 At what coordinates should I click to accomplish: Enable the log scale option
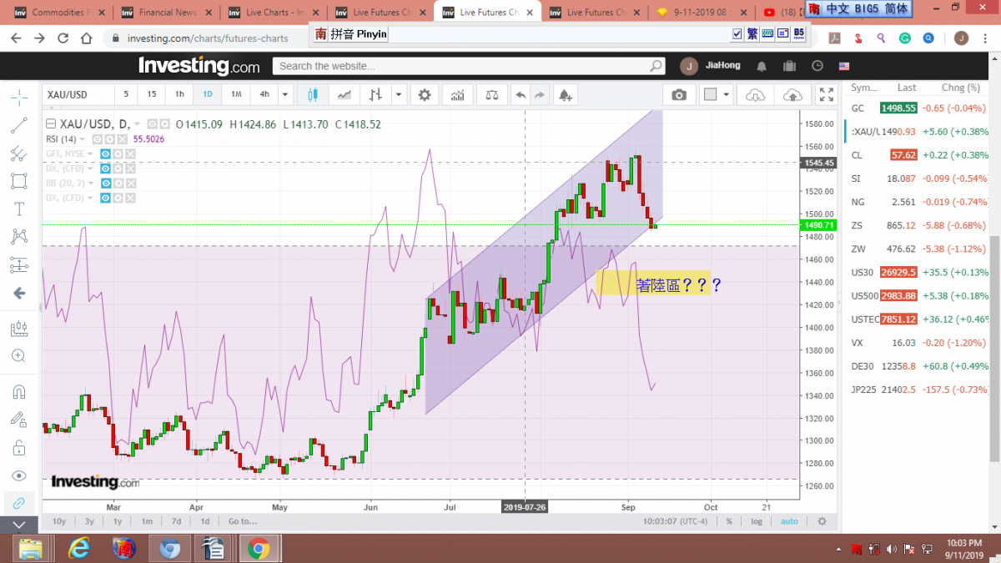[x=756, y=521]
